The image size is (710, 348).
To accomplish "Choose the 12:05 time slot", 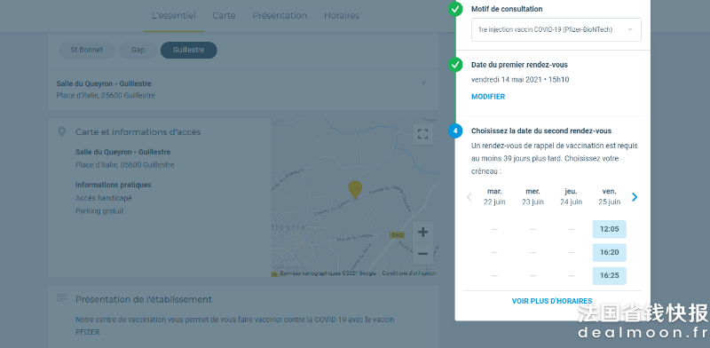I will (x=609, y=229).
